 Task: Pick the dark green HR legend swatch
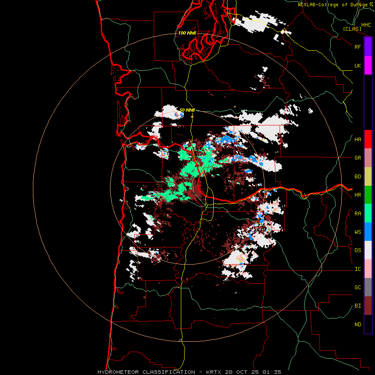point(368,195)
